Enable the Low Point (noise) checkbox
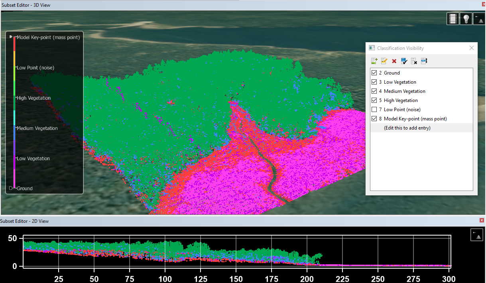Screen dimensions: 486x283 tap(374, 110)
